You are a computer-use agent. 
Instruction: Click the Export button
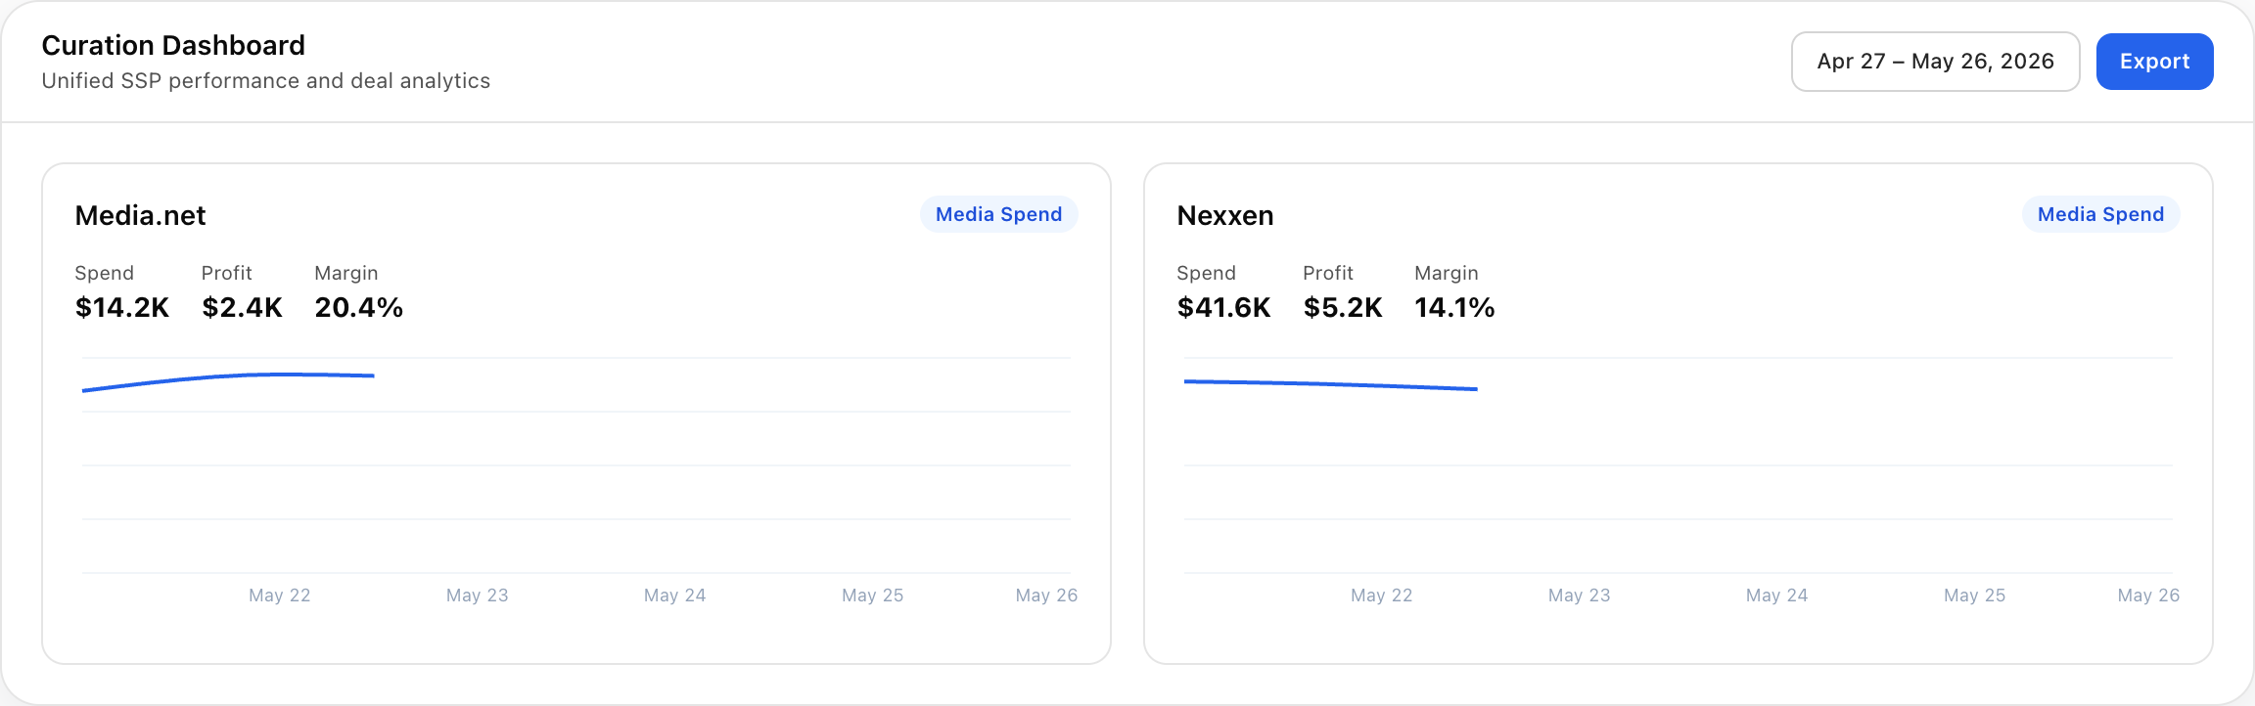tap(2154, 62)
